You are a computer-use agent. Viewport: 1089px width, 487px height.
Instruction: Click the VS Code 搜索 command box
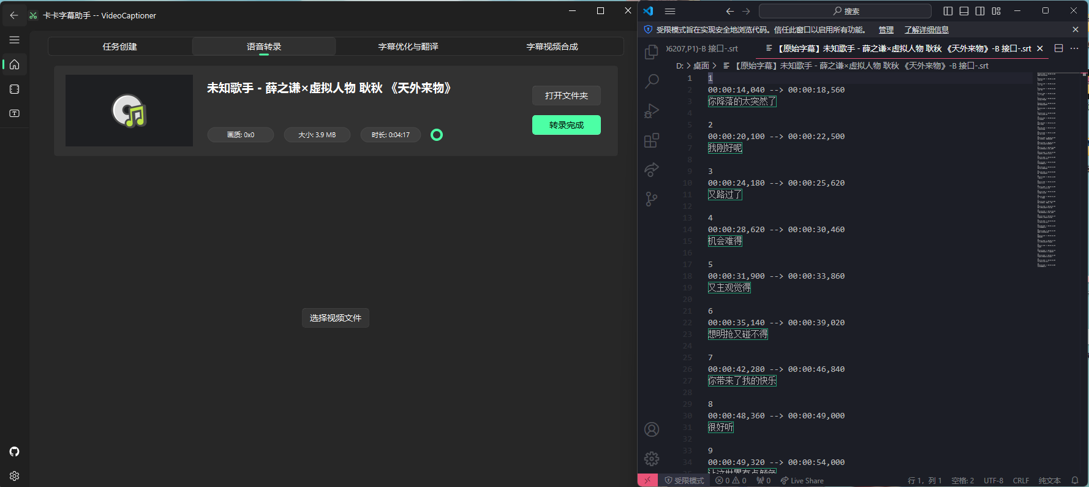pos(845,11)
